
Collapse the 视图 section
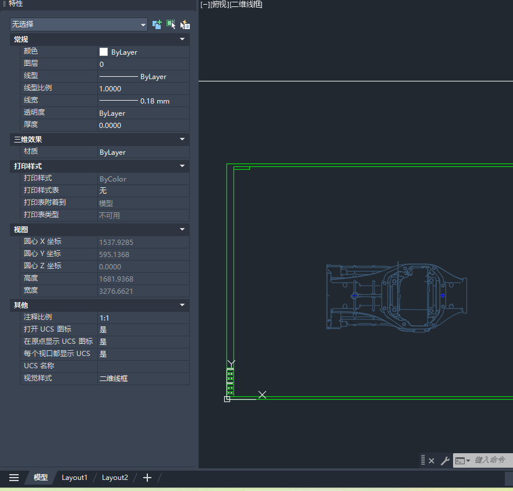click(x=182, y=230)
